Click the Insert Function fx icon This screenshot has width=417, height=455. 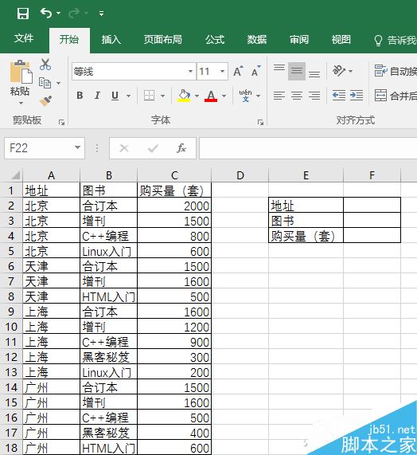(181, 148)
